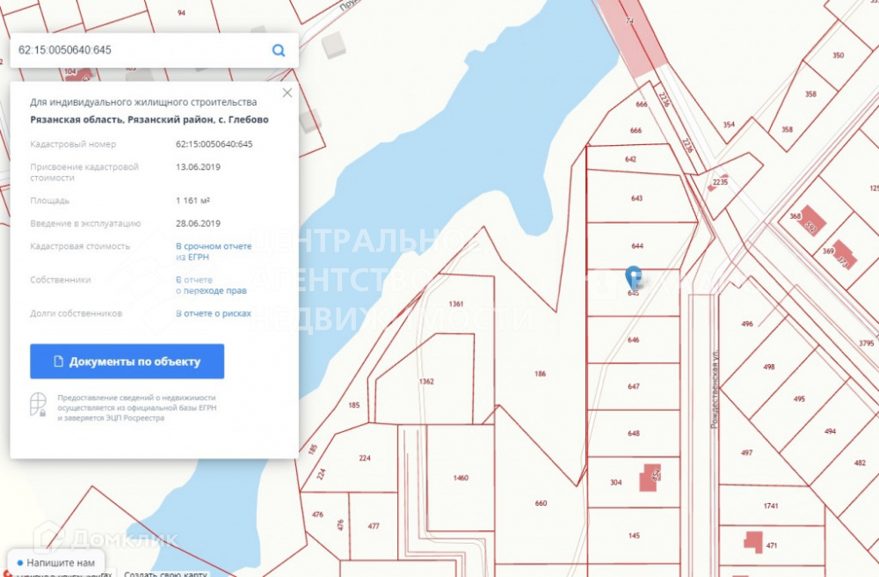This screenshot has height=577, width=879.
Task: Select parcel 477 on the map
Action: pyautogui.click(x=374, y=526)
